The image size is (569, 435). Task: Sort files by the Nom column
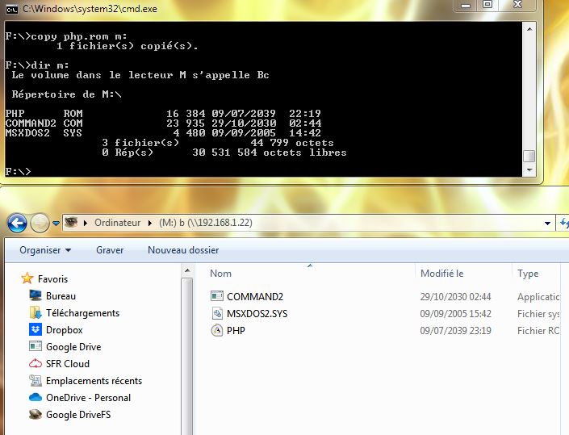[220, 274]
